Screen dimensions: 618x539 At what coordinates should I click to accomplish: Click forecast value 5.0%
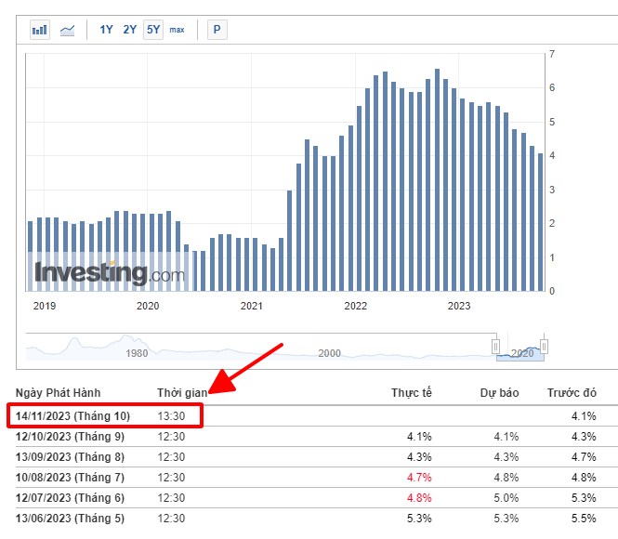506,498
